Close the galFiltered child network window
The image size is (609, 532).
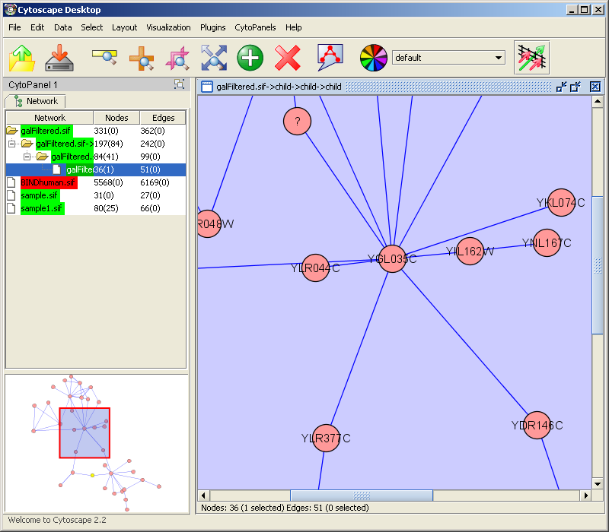pos(595,87)
